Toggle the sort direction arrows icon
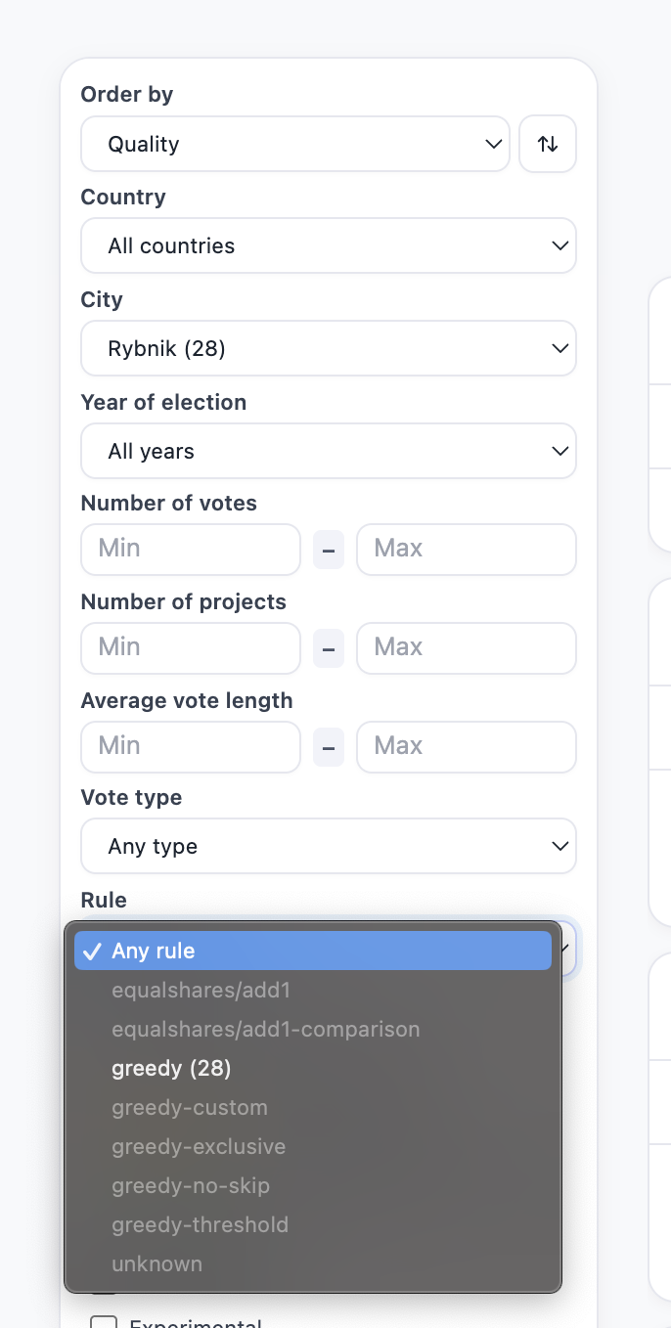Screen dimensions: 671x1328 point(548,144)
